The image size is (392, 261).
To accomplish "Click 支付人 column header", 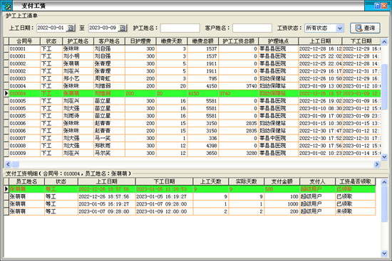I will [x=317, y=181].
